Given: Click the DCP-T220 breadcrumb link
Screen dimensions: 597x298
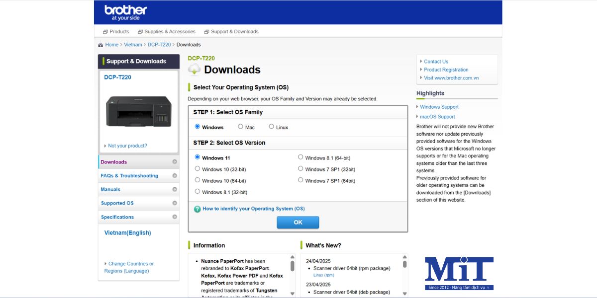Looking at the screenshot, I should pyautogui.click(x=159, y=45).
